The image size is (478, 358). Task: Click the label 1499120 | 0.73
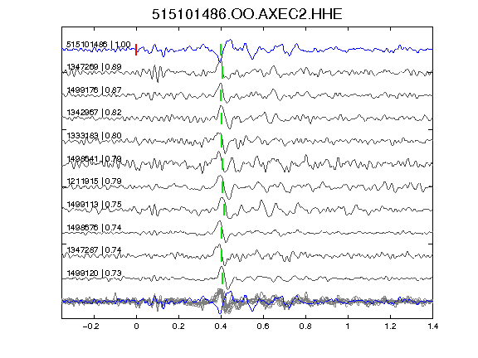[94, 273]
